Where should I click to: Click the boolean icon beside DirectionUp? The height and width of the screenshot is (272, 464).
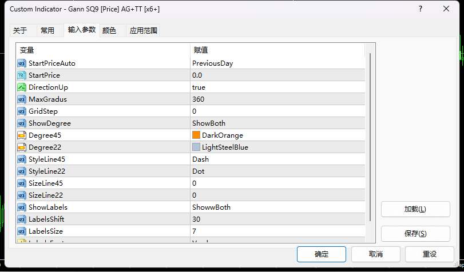click(22, 87)
